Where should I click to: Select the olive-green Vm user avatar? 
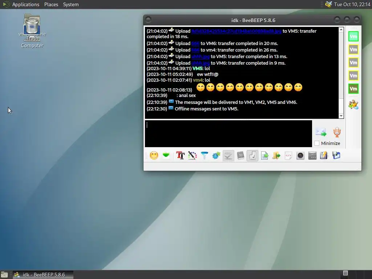click(x=353, y=89)
